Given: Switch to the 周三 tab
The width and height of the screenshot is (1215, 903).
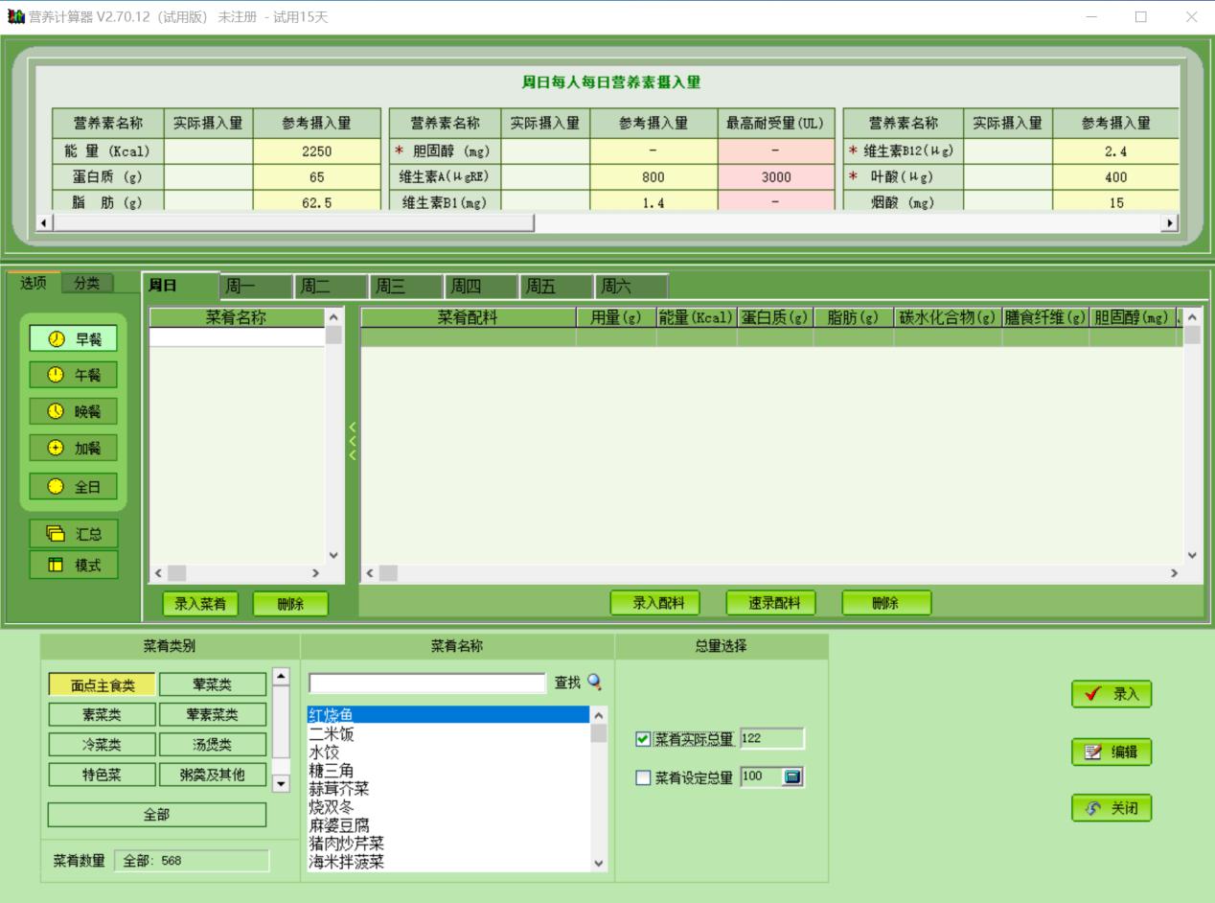Looking at the screenshot, I should 405,286.
